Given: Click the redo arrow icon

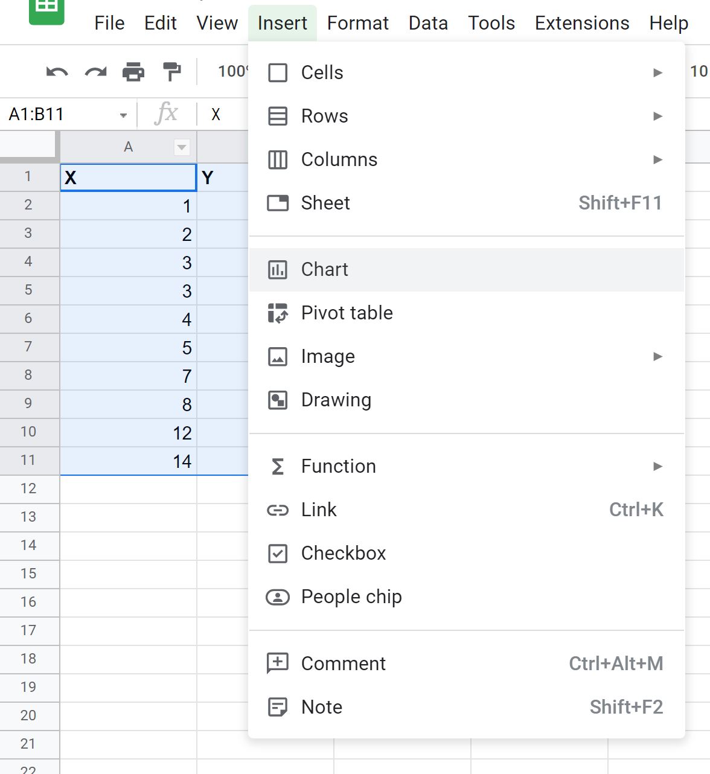Looking at the screenshot, I should click(95, 72).
